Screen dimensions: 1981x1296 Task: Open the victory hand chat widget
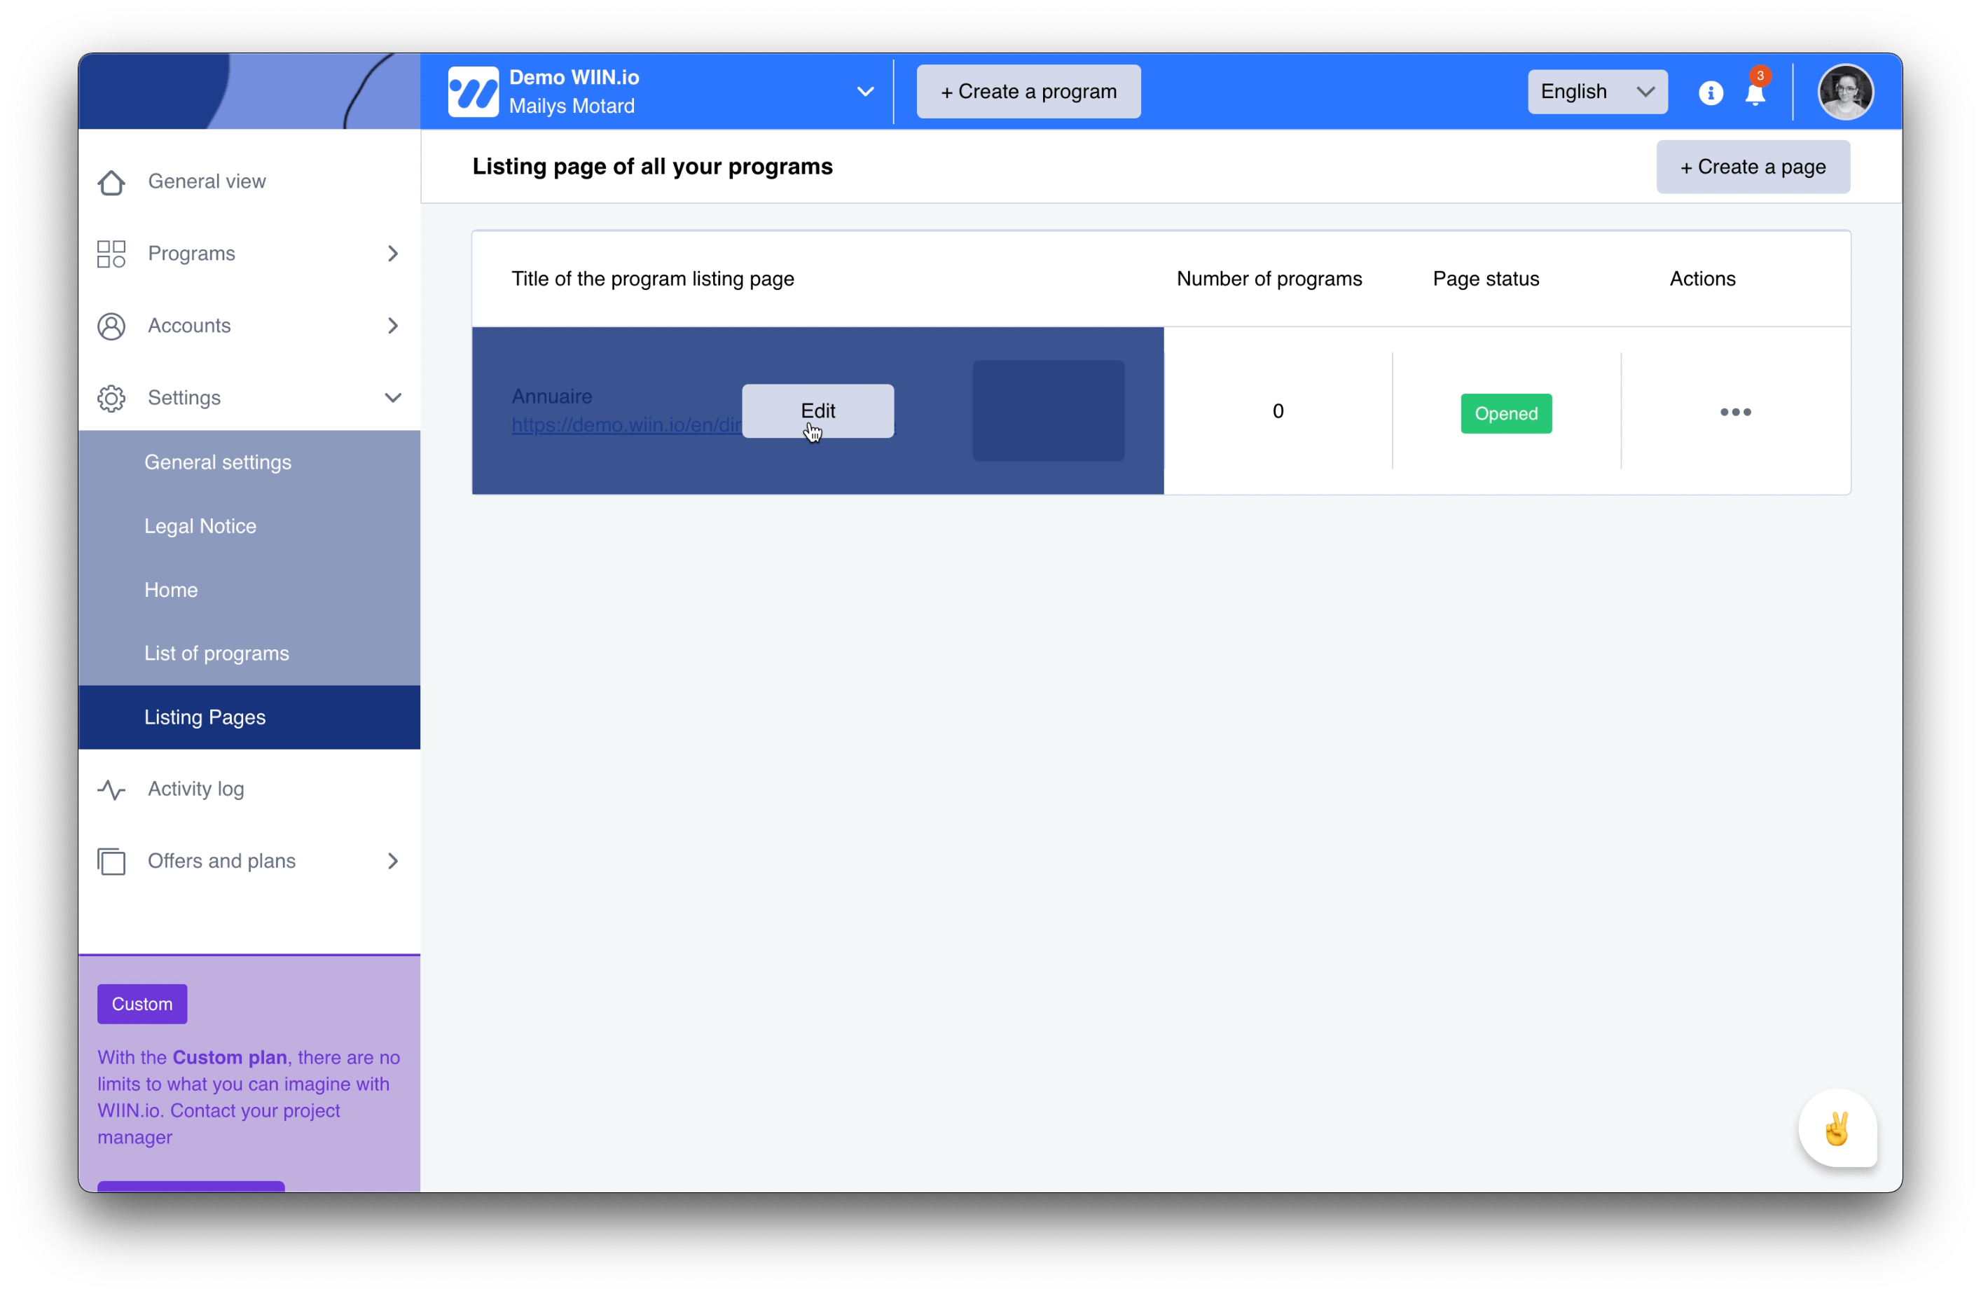[1837, 1129]
